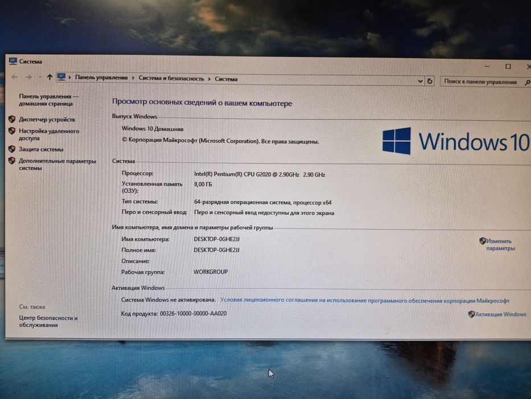Click 'Система Windows не активирована' text
The width and height of the screenshot is (531, 399).
pyautogui.click(x=168, y=300)
